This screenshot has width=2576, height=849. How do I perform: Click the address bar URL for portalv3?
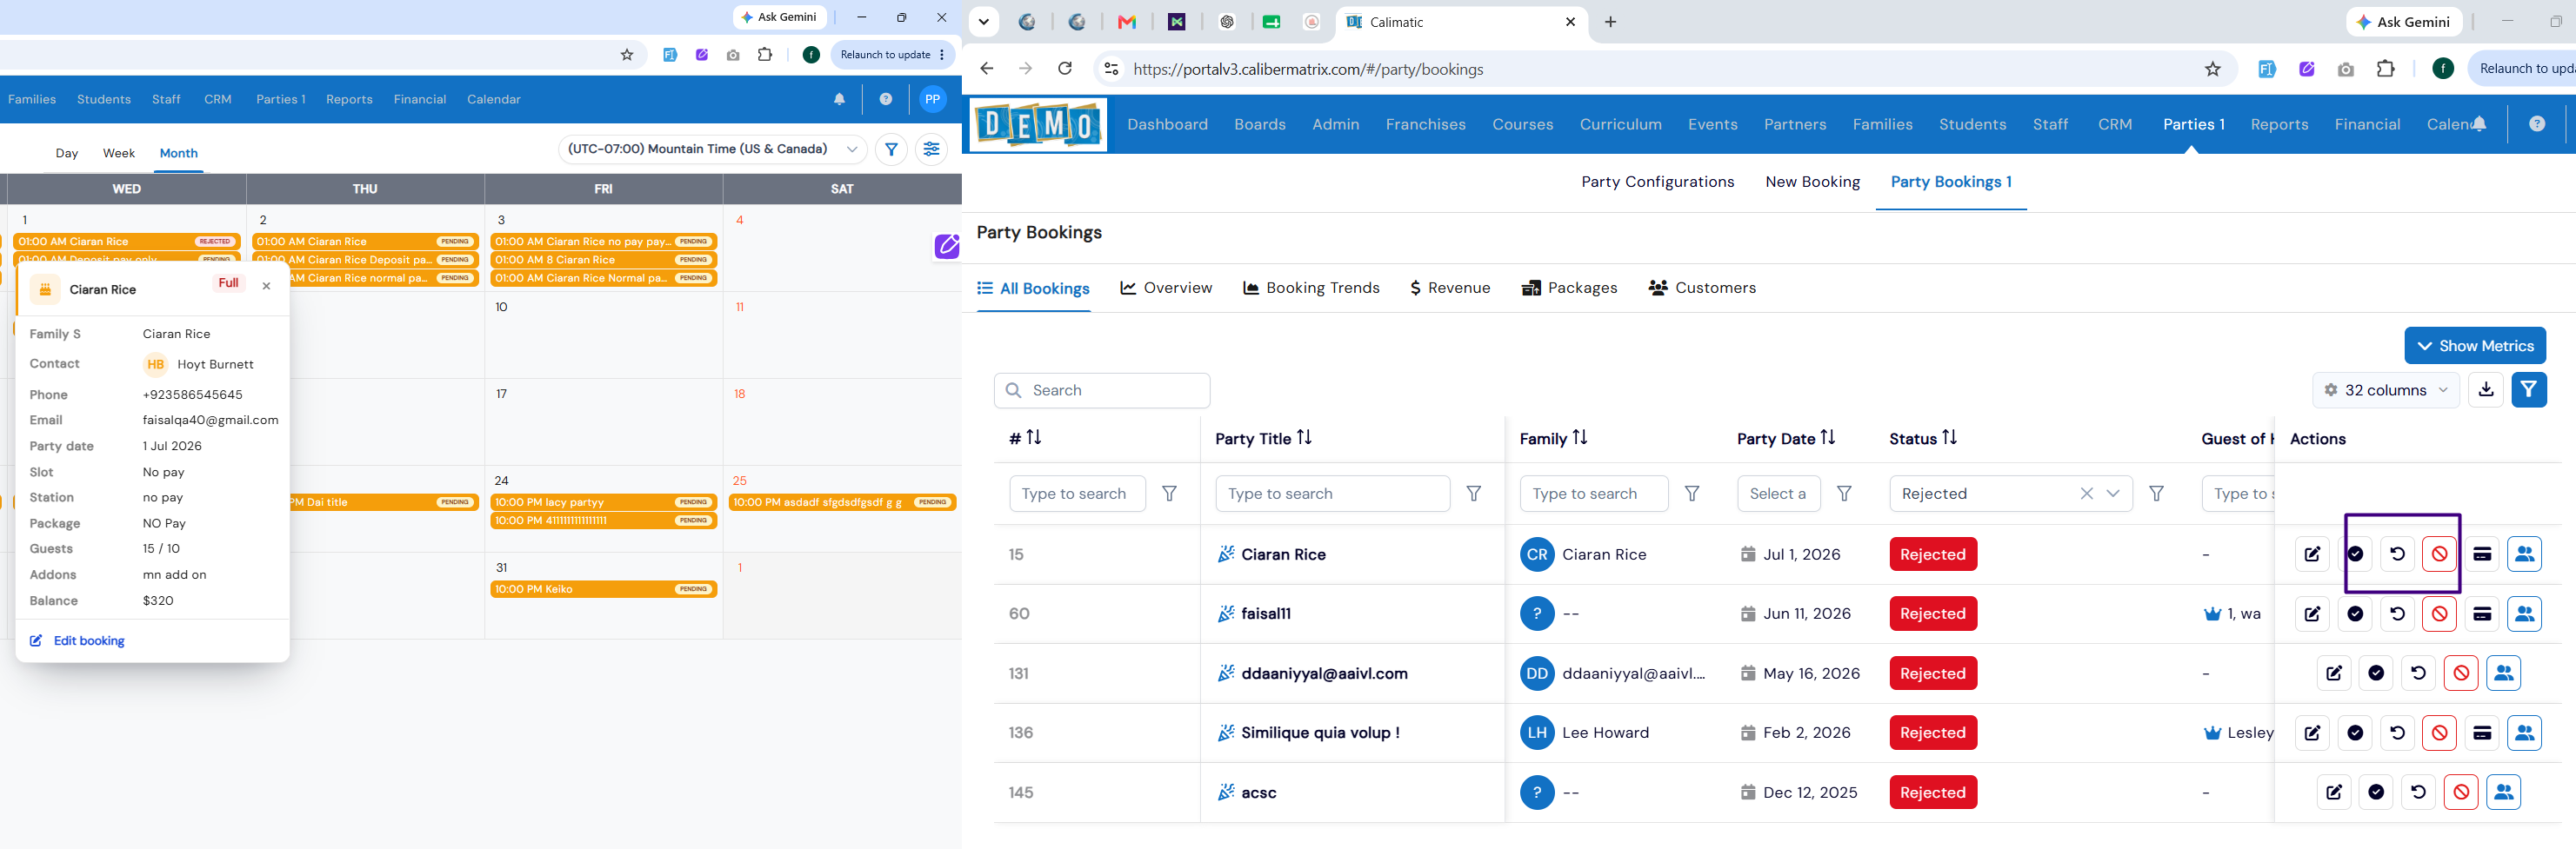pyautogui.click(x=1308, y=69)
